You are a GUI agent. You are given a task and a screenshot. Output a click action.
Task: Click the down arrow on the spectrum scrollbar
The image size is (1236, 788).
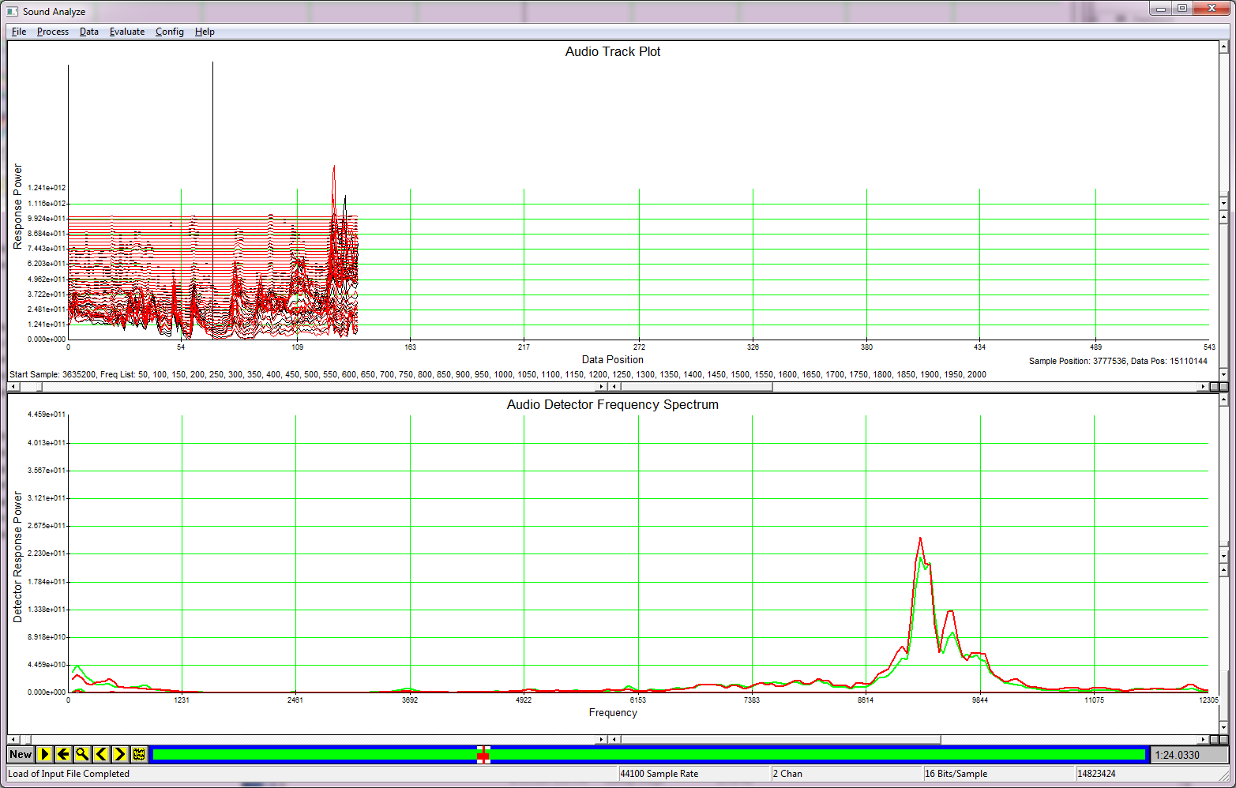coord(1225,727)
